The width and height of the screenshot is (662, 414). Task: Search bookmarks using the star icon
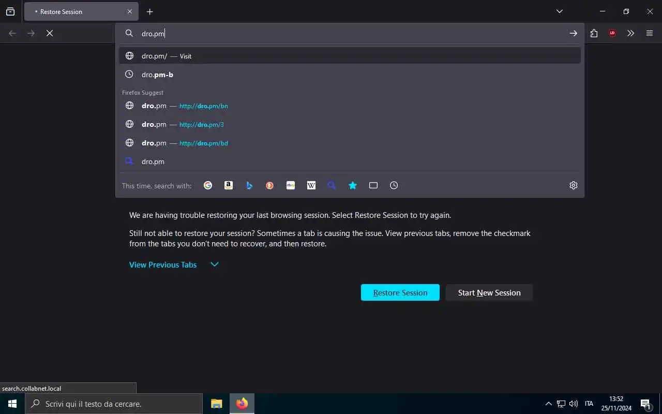(x=353, y=185)
